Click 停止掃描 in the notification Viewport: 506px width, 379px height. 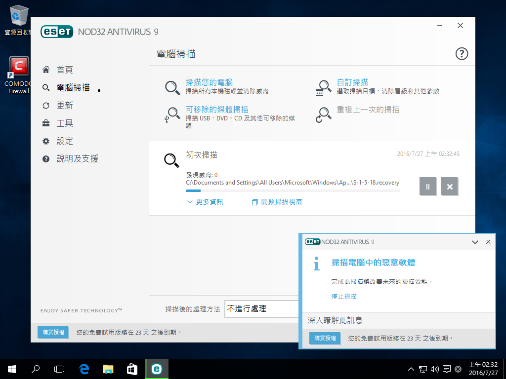click(344, 297)
